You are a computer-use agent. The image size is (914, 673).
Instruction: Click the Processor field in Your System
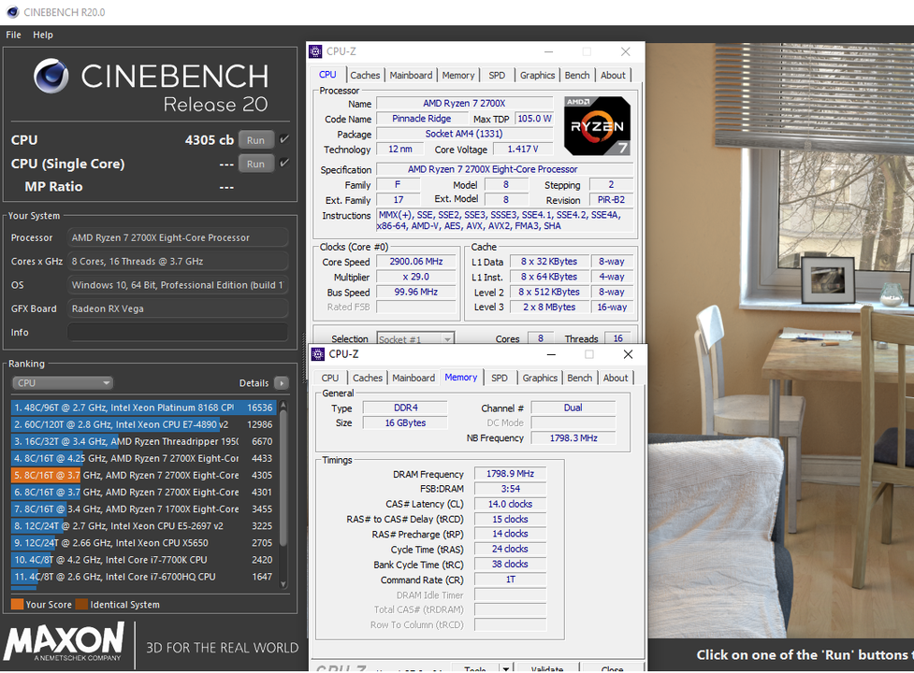coord(178,237)
